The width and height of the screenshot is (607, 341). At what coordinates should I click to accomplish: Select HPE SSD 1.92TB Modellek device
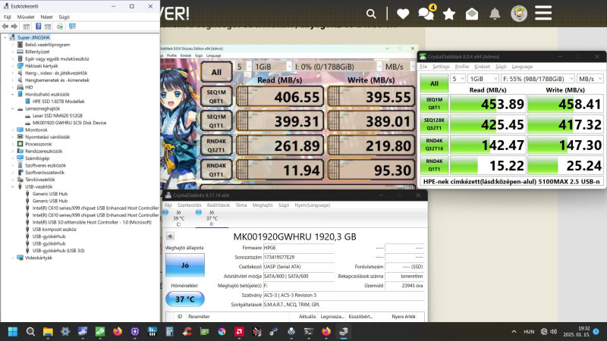[x=58, y=102]
